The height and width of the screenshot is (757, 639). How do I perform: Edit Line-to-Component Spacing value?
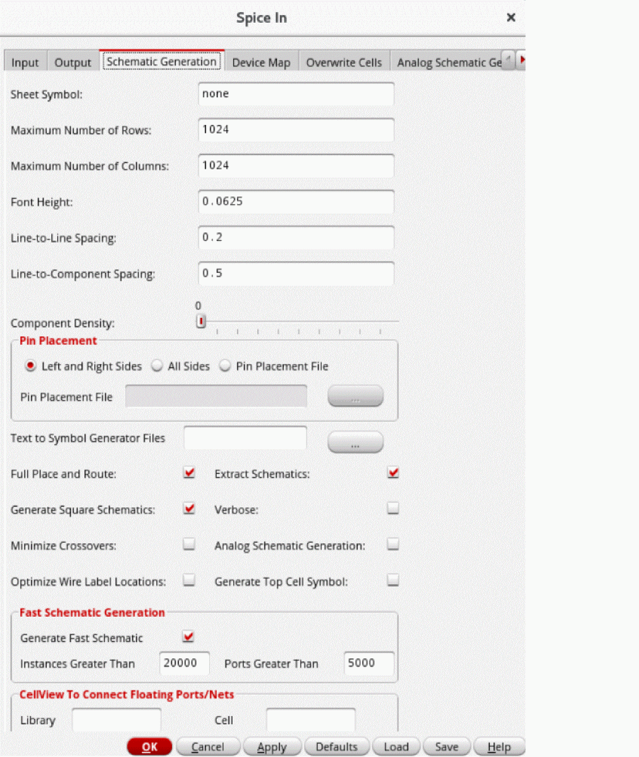296,273
